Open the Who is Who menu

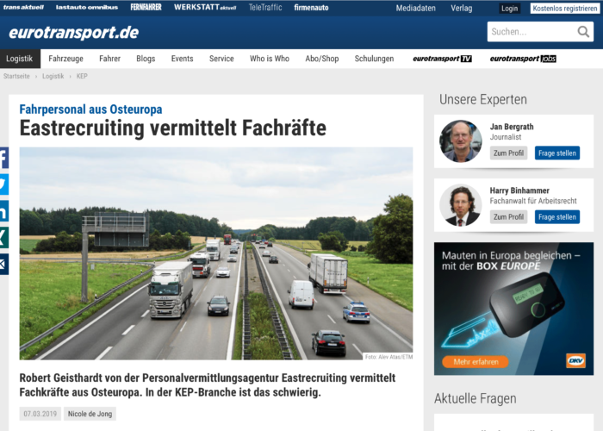pyautogui.click(x=269, y=59)
